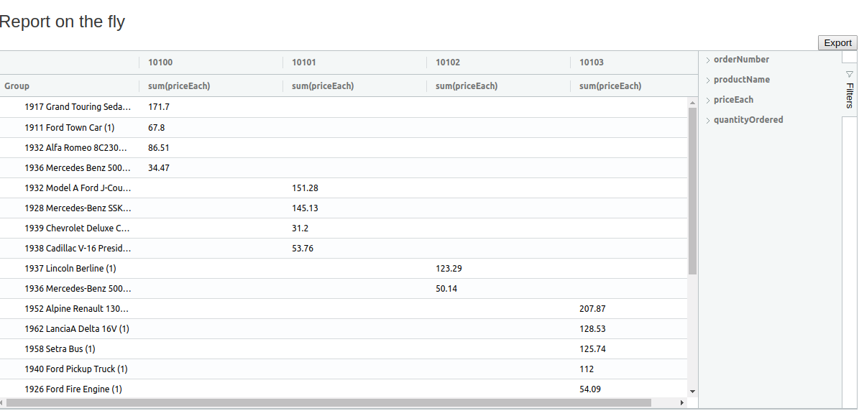Click sum(priceEach) header under 10103

tap(634, 86)
